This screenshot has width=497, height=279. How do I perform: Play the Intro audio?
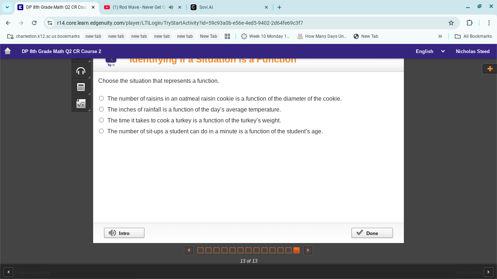[124, 233]
